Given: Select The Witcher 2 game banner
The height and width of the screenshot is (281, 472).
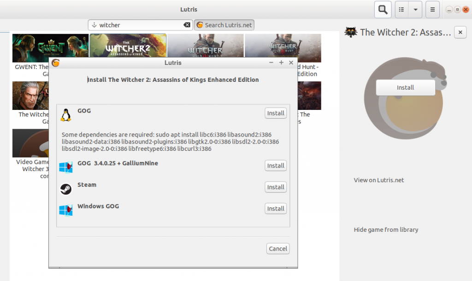Looking at the screenshot, I should pyautogui.click(x=128, y=46).
